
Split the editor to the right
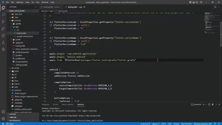[215, 7]
